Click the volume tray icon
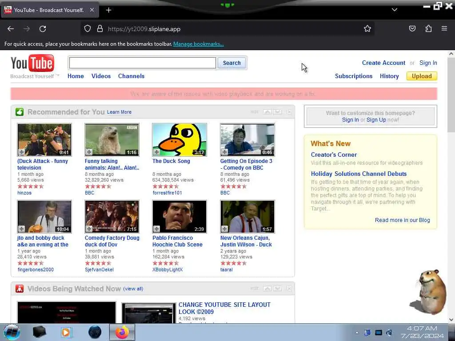The width and height of the screenshot is (455, 341). pos(389,333)
